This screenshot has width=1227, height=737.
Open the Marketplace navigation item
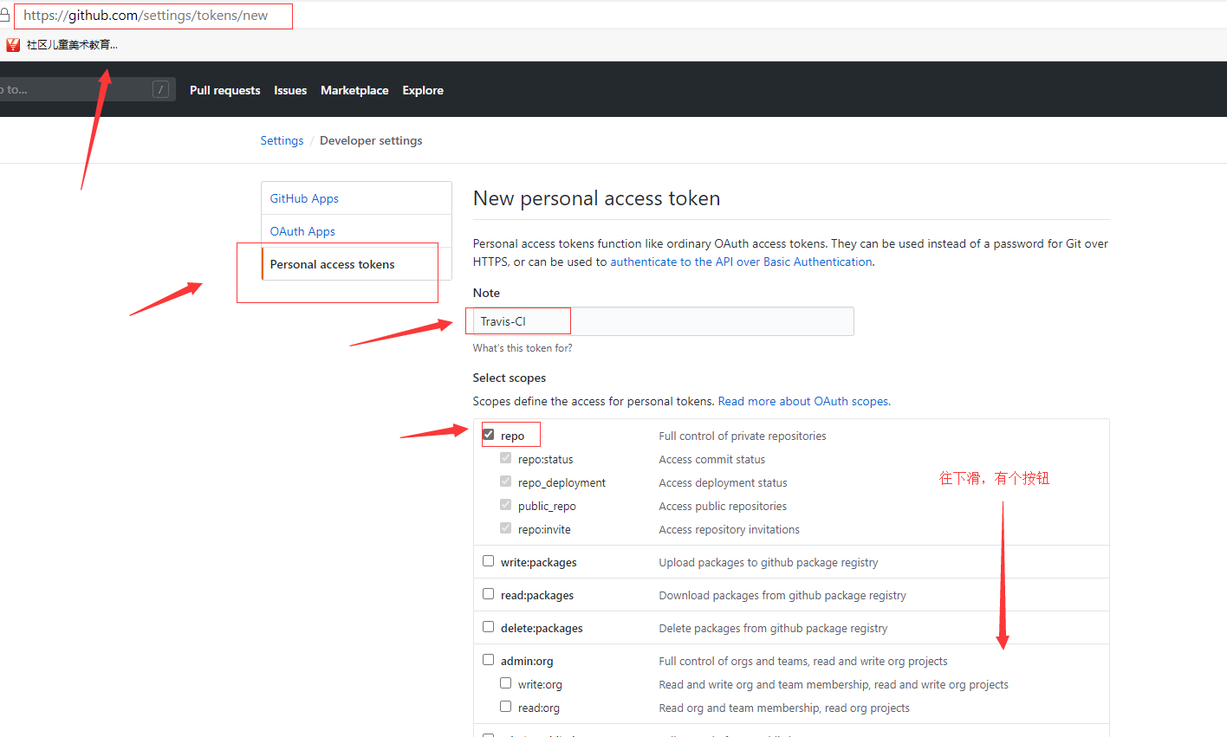(x=354, y=90)
